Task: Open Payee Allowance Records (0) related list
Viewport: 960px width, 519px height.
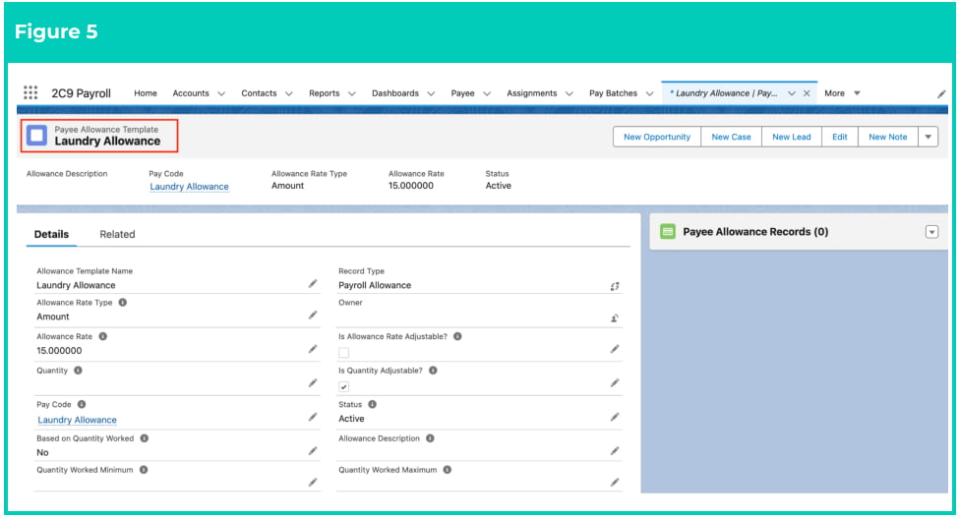Action: point(755,231)
